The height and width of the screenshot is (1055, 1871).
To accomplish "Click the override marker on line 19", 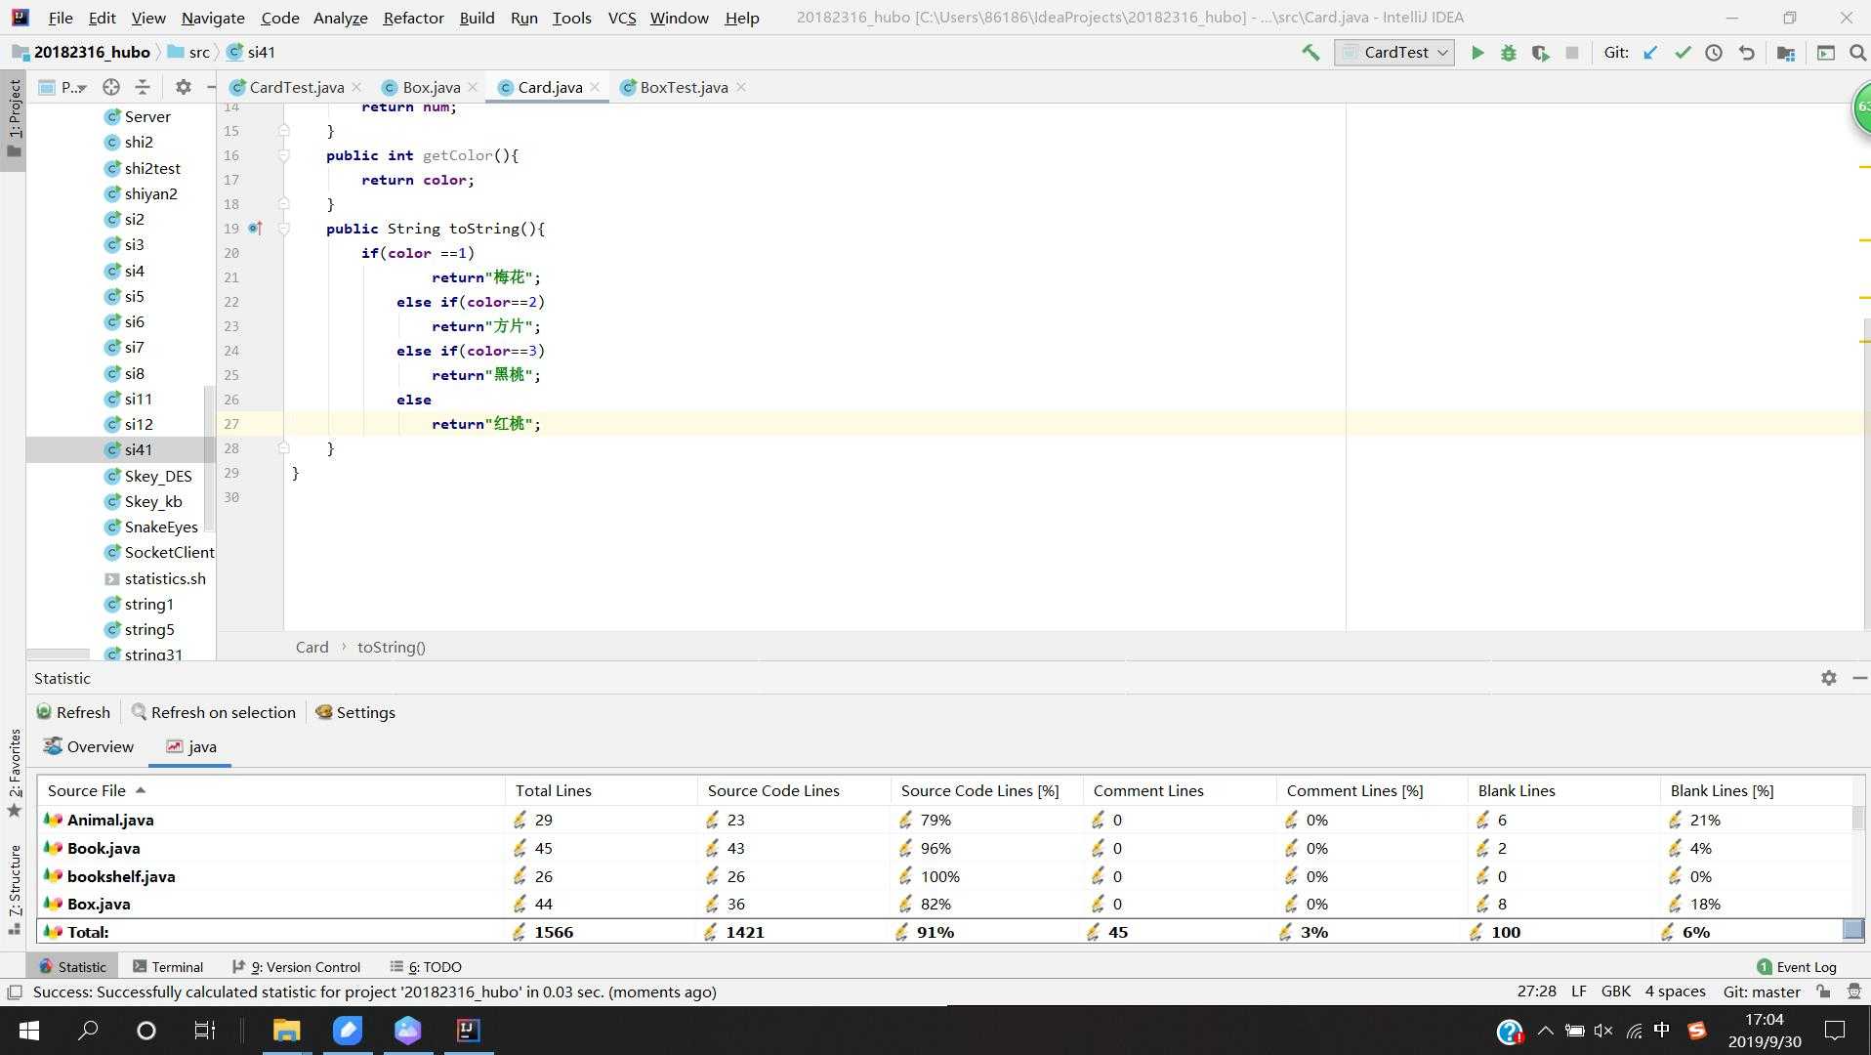I will click(255, 228).
